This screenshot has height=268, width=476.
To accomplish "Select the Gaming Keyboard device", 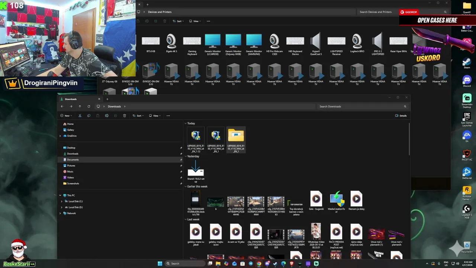I will click(192, 45).
